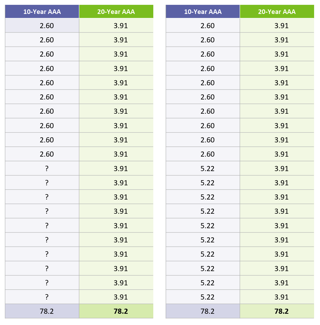Click the last question mark cell
This screenshot has height=325, width=320.
point(47,297)
